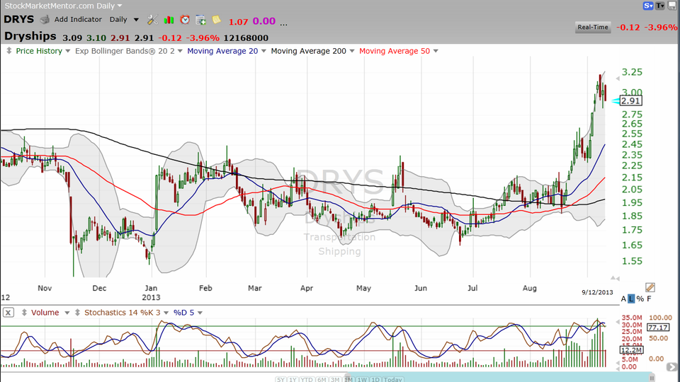The height and width of the screenshot is (382, 680).
Task: Click the DRYS ticker symbol
Action: click(18, 20)
